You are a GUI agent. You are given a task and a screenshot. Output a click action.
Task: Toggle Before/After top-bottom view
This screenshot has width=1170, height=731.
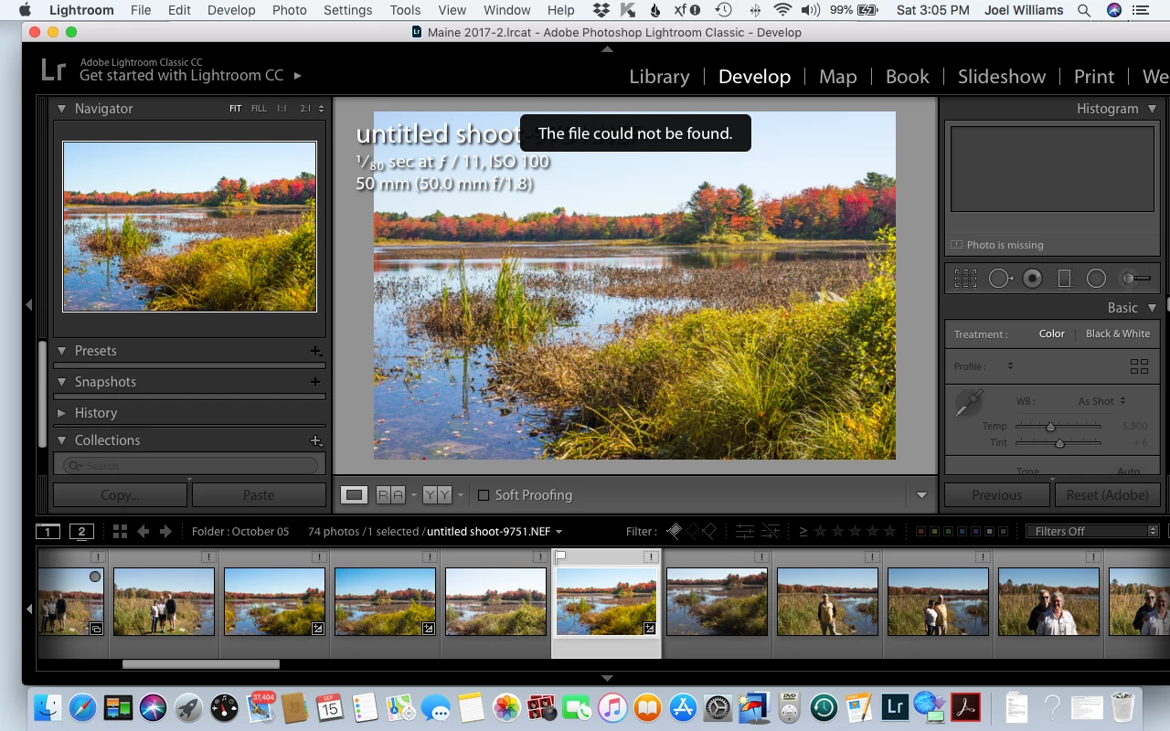click(437, 494)
